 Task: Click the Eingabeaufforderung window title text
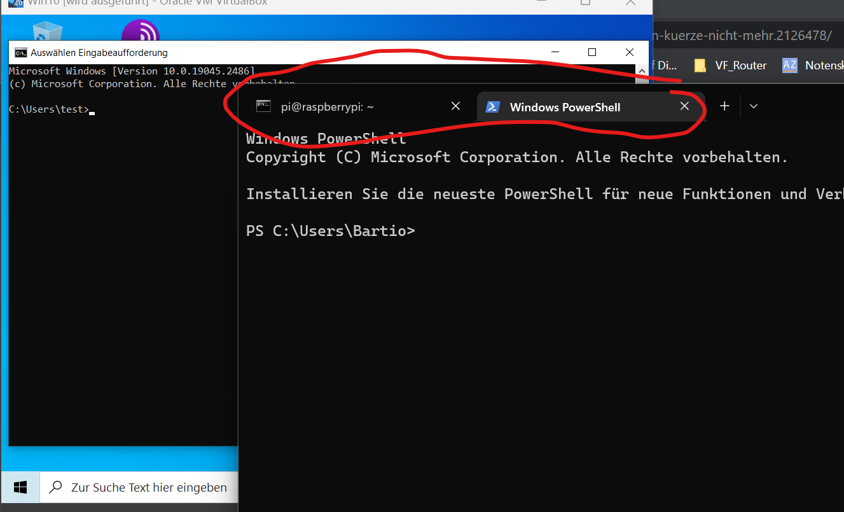coord(99,53)
